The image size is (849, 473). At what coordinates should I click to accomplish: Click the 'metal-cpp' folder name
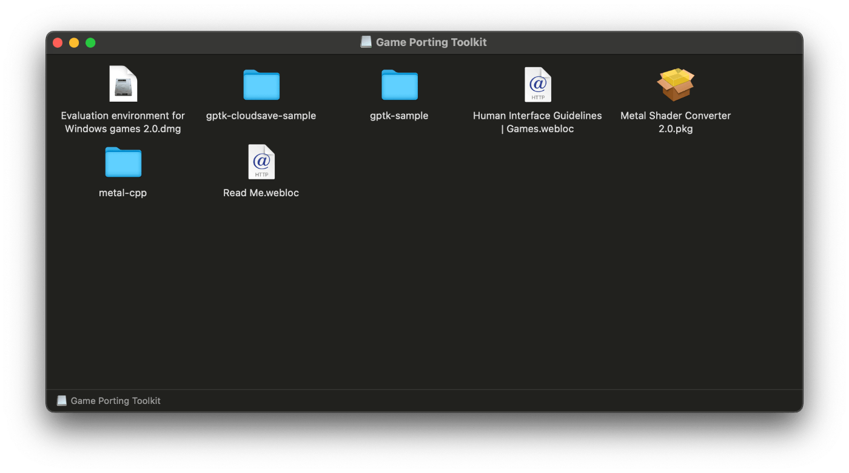point(123,193)
